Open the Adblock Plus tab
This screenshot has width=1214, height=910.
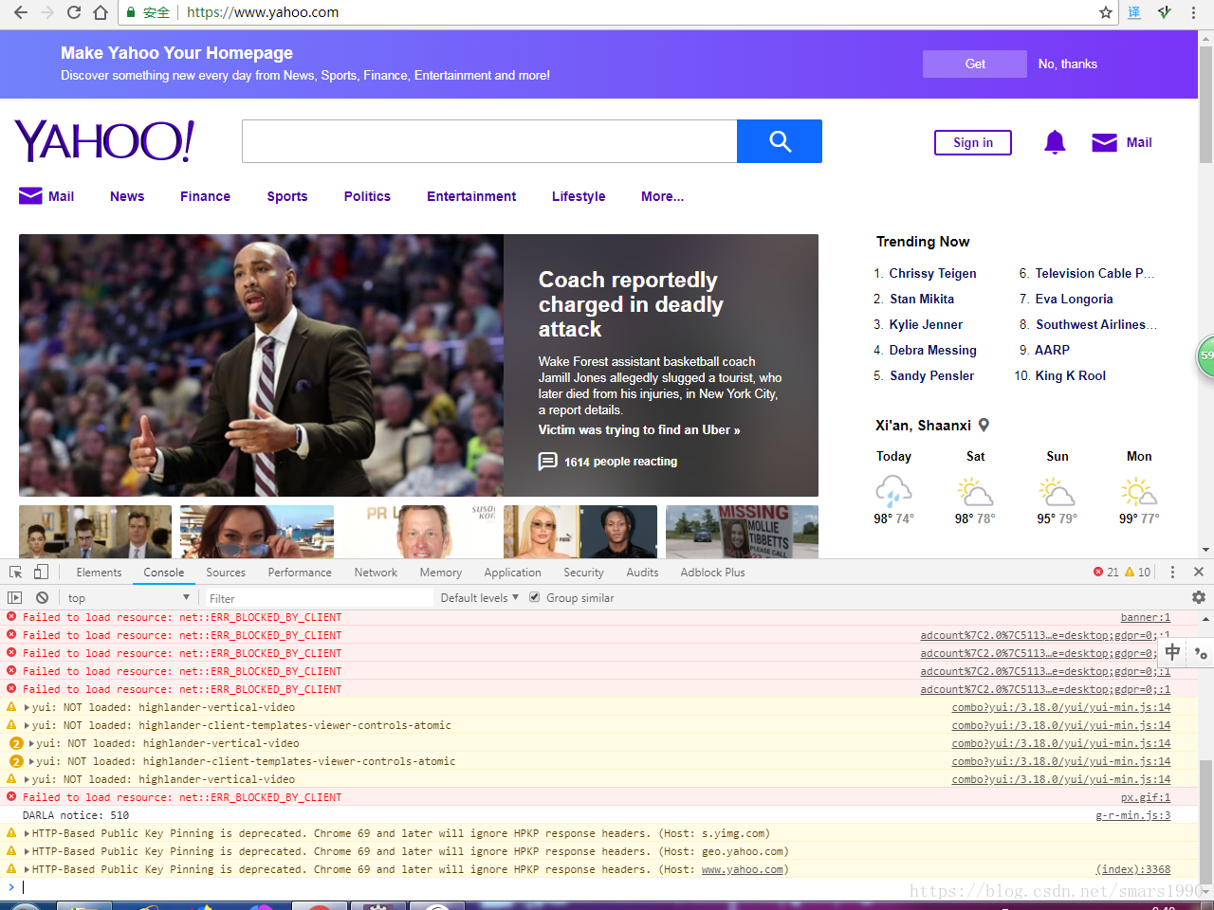click(712, 572)
